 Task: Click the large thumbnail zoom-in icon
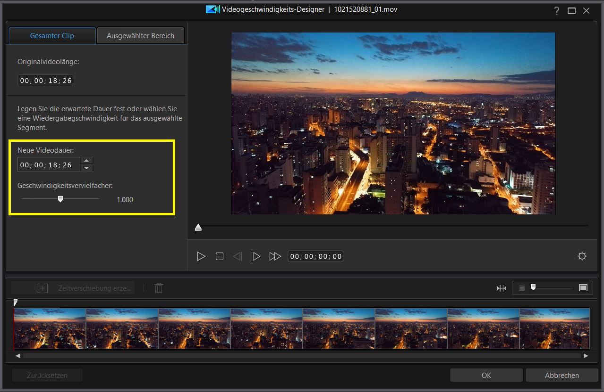click(583, 288)
